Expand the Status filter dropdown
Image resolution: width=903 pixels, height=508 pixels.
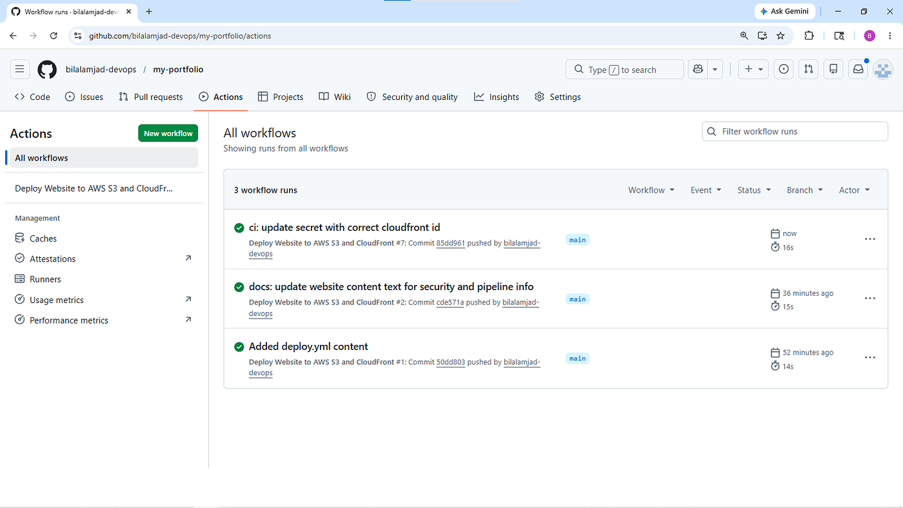click(754, 190)
